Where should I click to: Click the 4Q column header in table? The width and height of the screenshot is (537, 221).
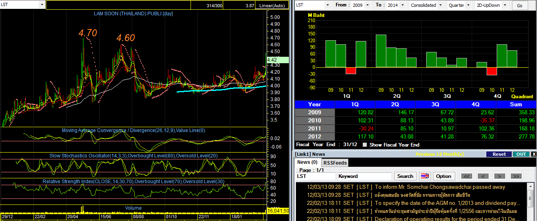(x=475, y=104)
